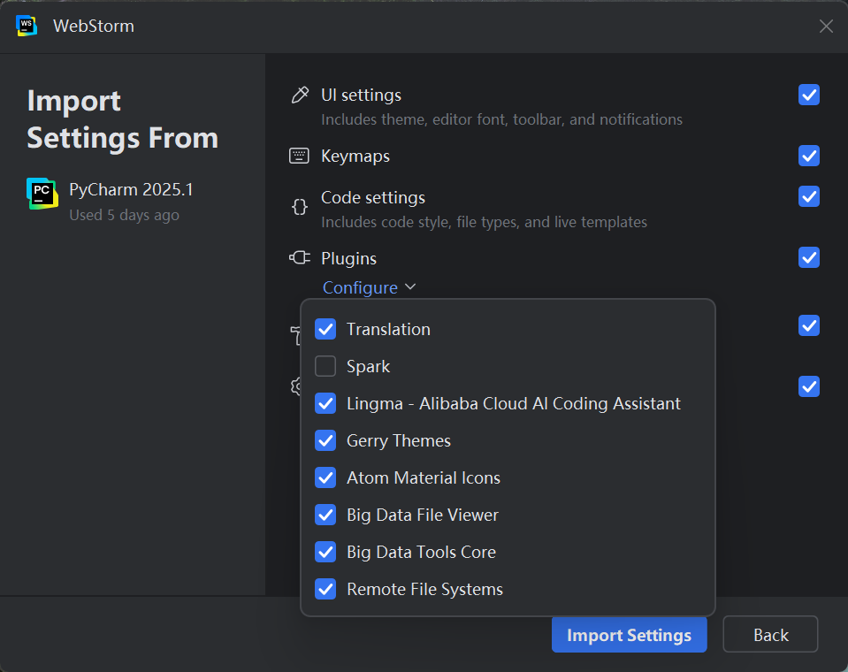Click the Import Settings button
Screen dimensions: 848x672
click(629, 635)
